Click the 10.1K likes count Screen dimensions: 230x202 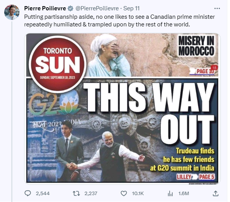click(x=138, y=194)
